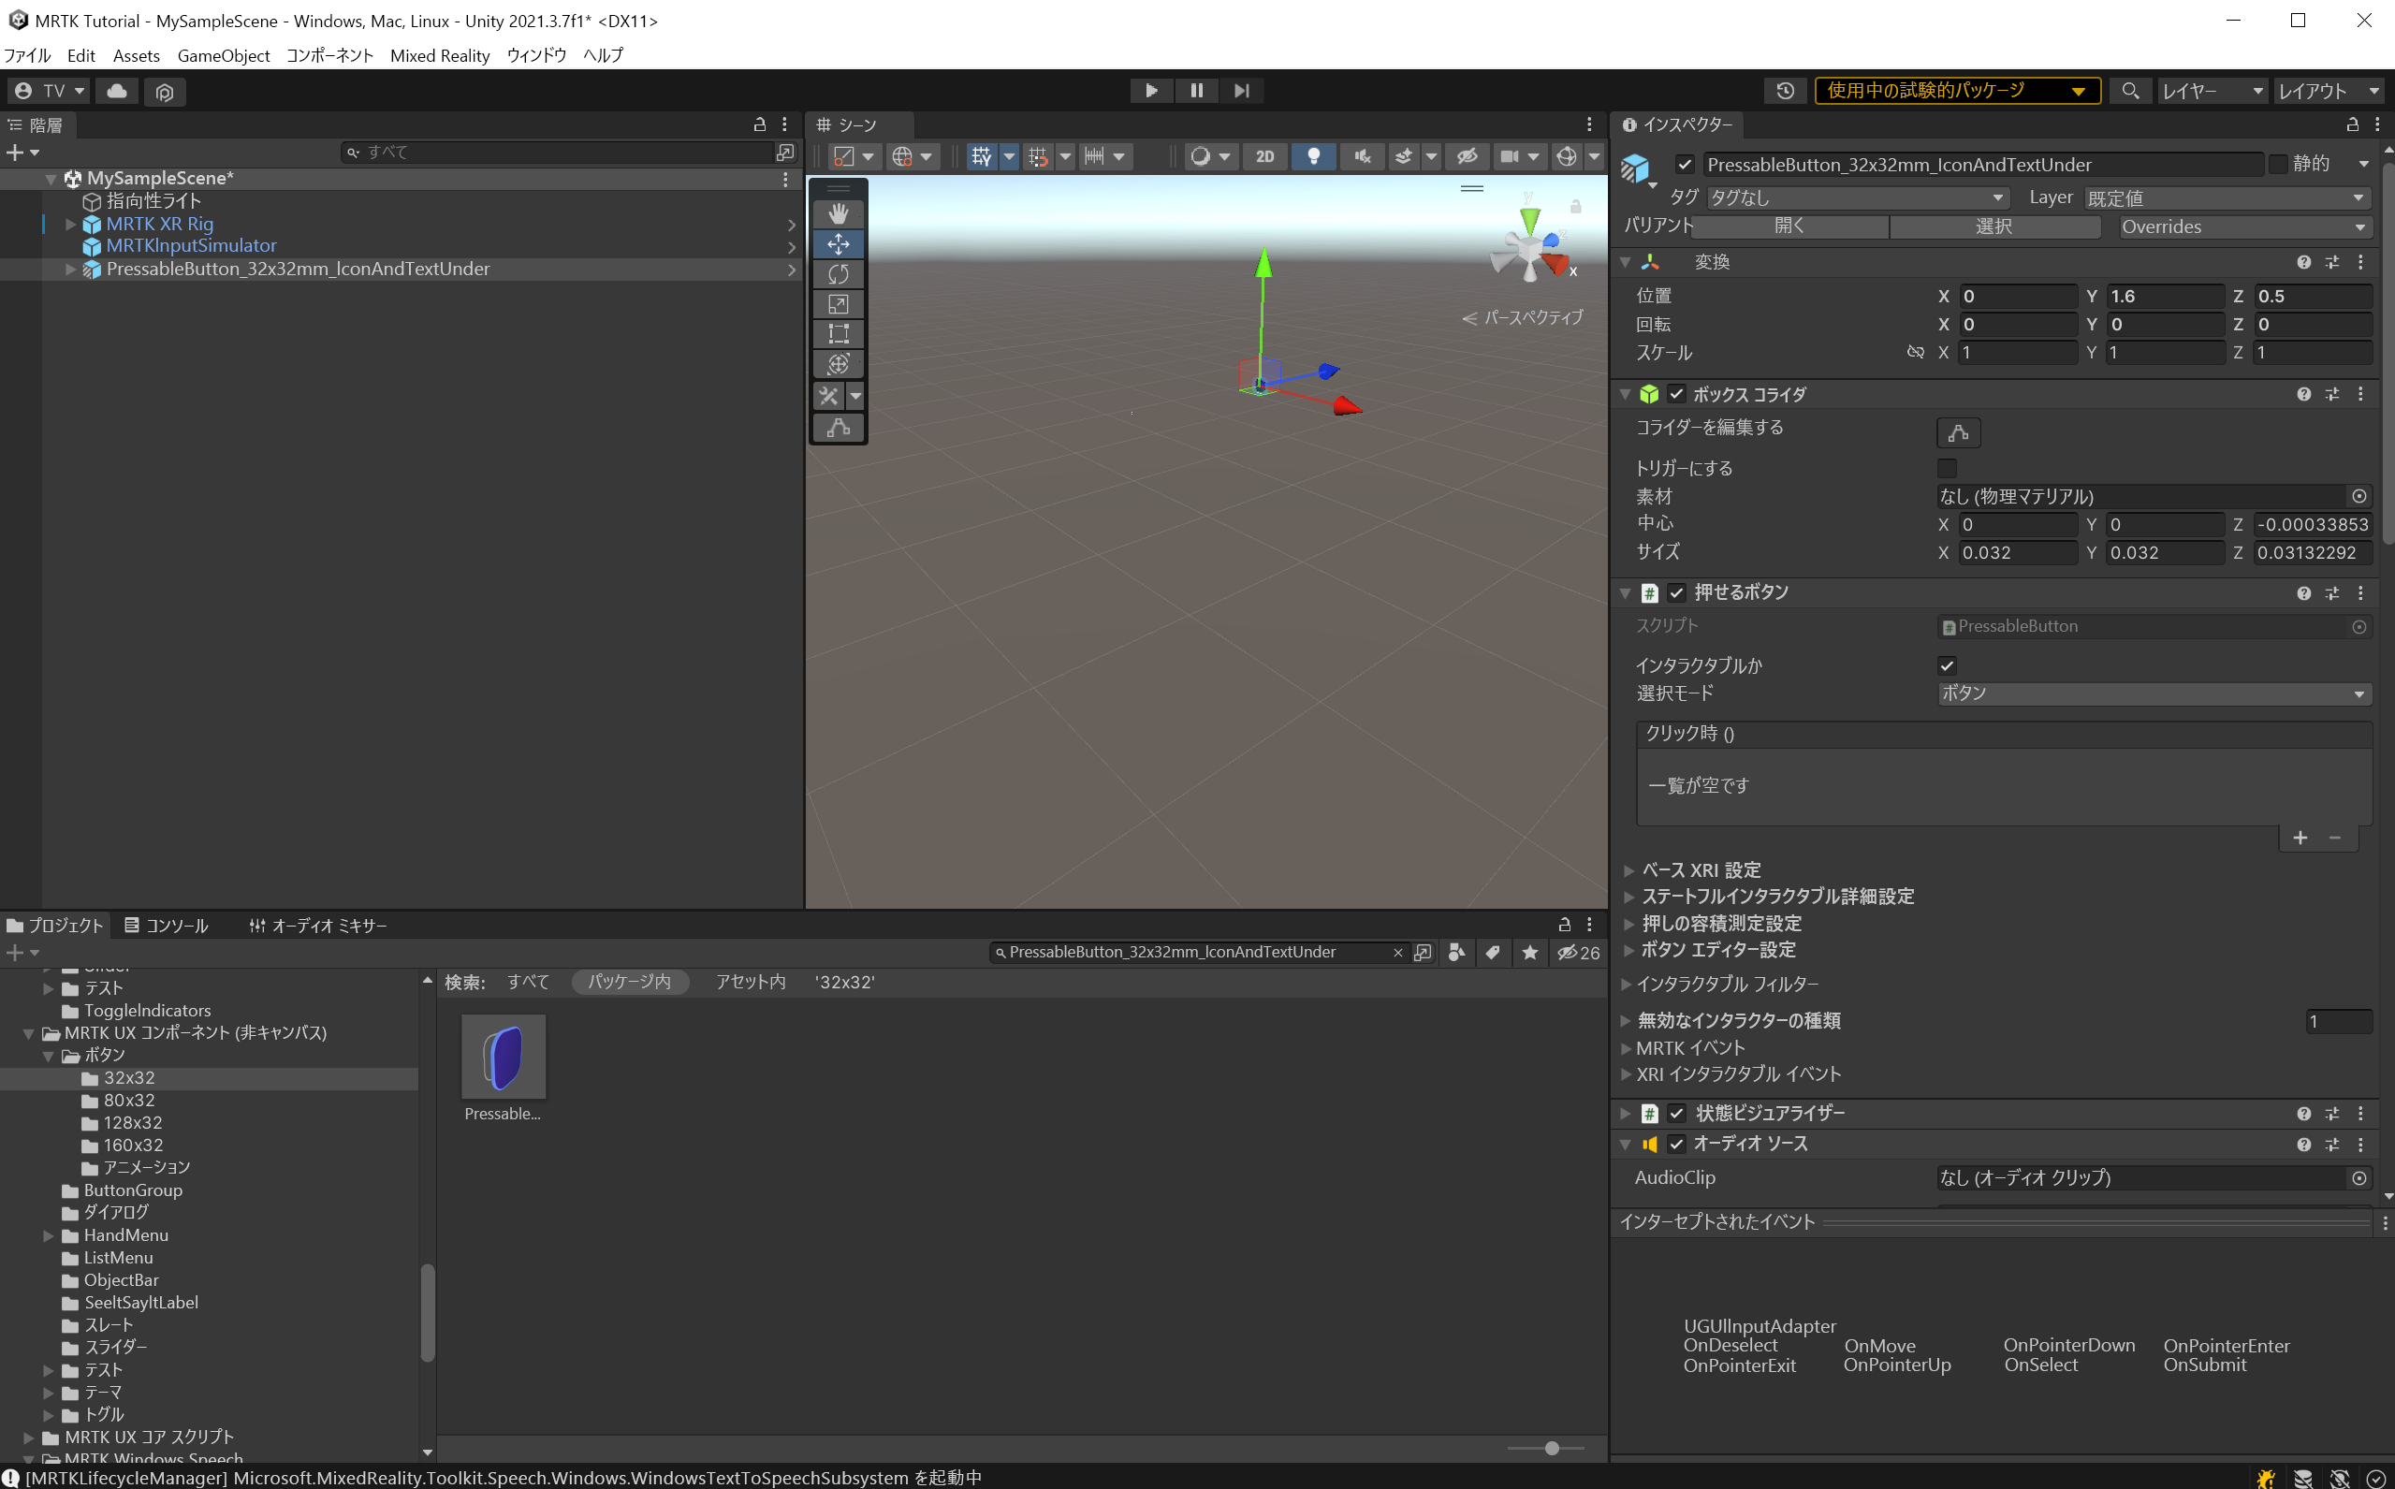Toggle the Static checkbox
Image resolution: width=2395 pixels, height=1489 pixels.
(2278, 164)
